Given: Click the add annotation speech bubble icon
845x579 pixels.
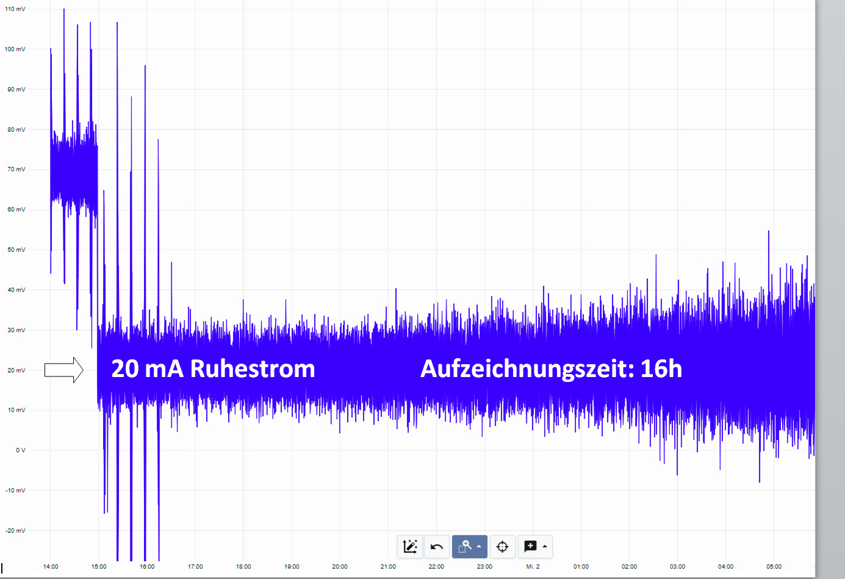Looking at the screenshot, I should [x=530, y=546].
